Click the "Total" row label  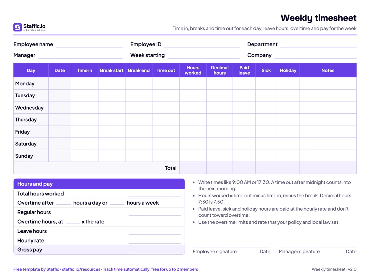[x=171, y=168]
